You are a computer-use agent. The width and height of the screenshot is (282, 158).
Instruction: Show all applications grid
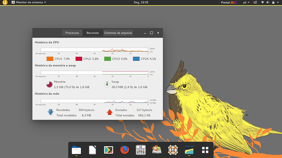(205, 150)
